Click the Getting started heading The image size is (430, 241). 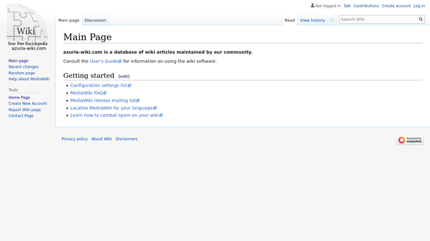(x=89, y=75)
